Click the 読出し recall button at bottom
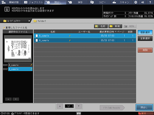The width and height of the screenshot is (154, 115). tap(144, 107)
